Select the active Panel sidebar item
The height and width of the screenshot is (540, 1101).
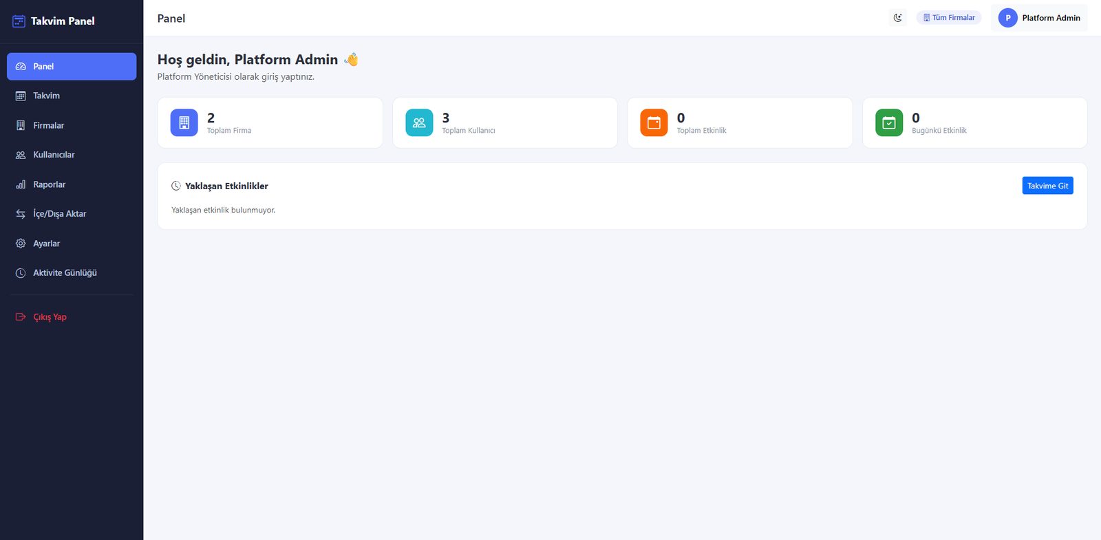[72, 67]
